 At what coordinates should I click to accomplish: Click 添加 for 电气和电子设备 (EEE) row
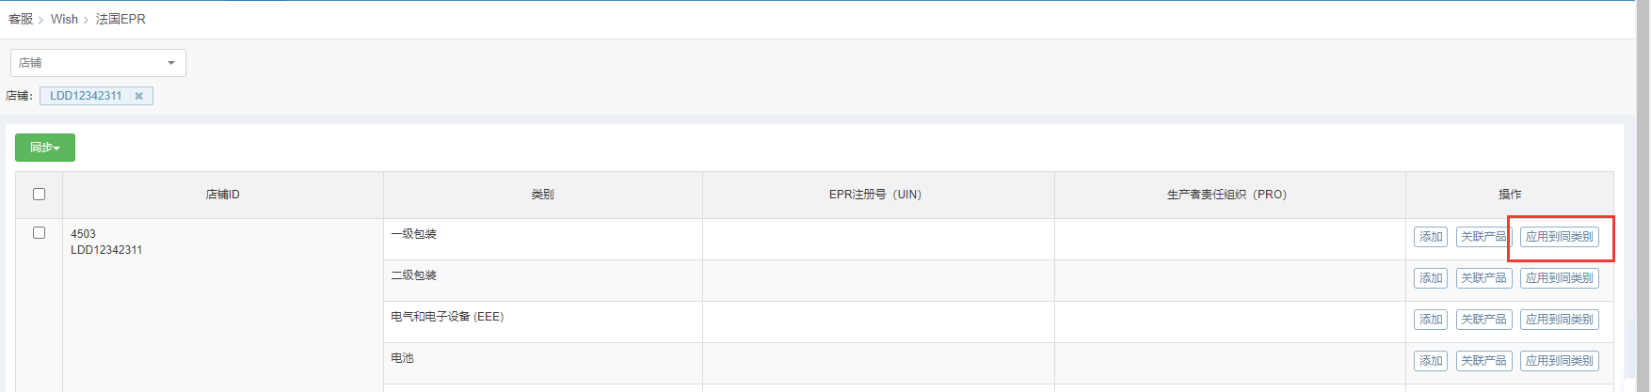(1431, 320)
